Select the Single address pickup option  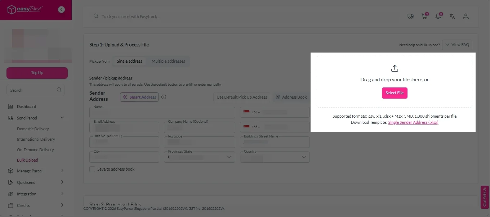click(x=129, y=61)
